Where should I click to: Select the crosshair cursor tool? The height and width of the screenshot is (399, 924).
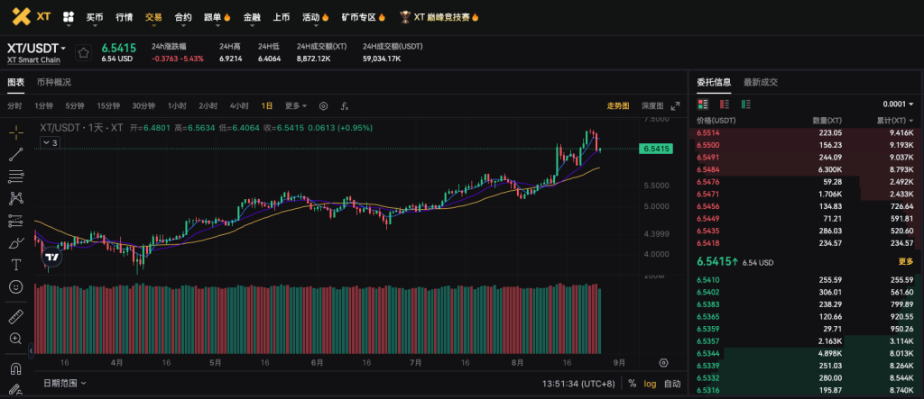16,131
